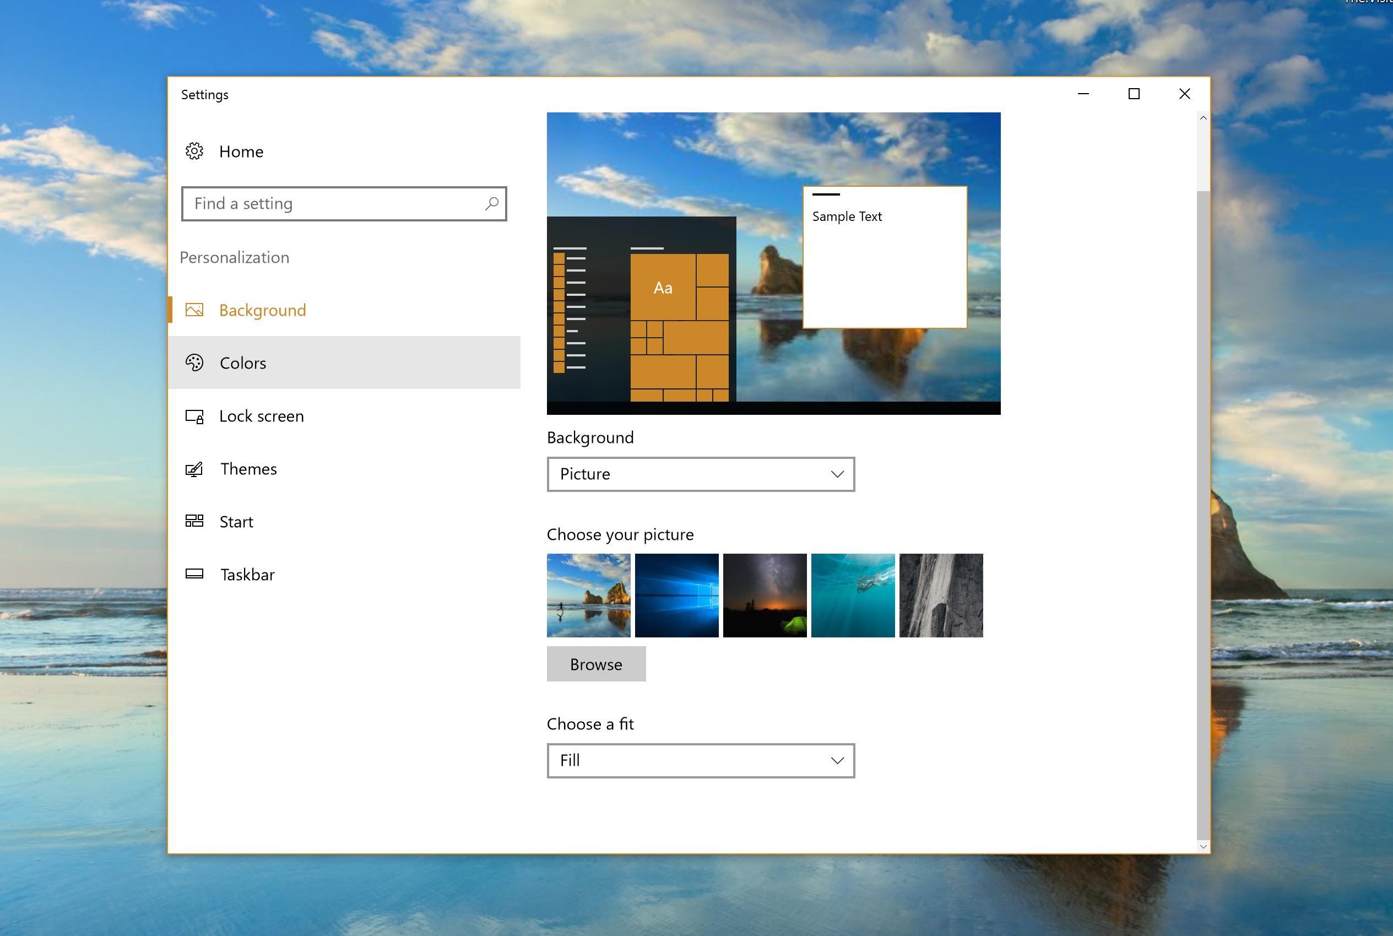Select the Windows logo blue wallpaper

tap(676, 596)
